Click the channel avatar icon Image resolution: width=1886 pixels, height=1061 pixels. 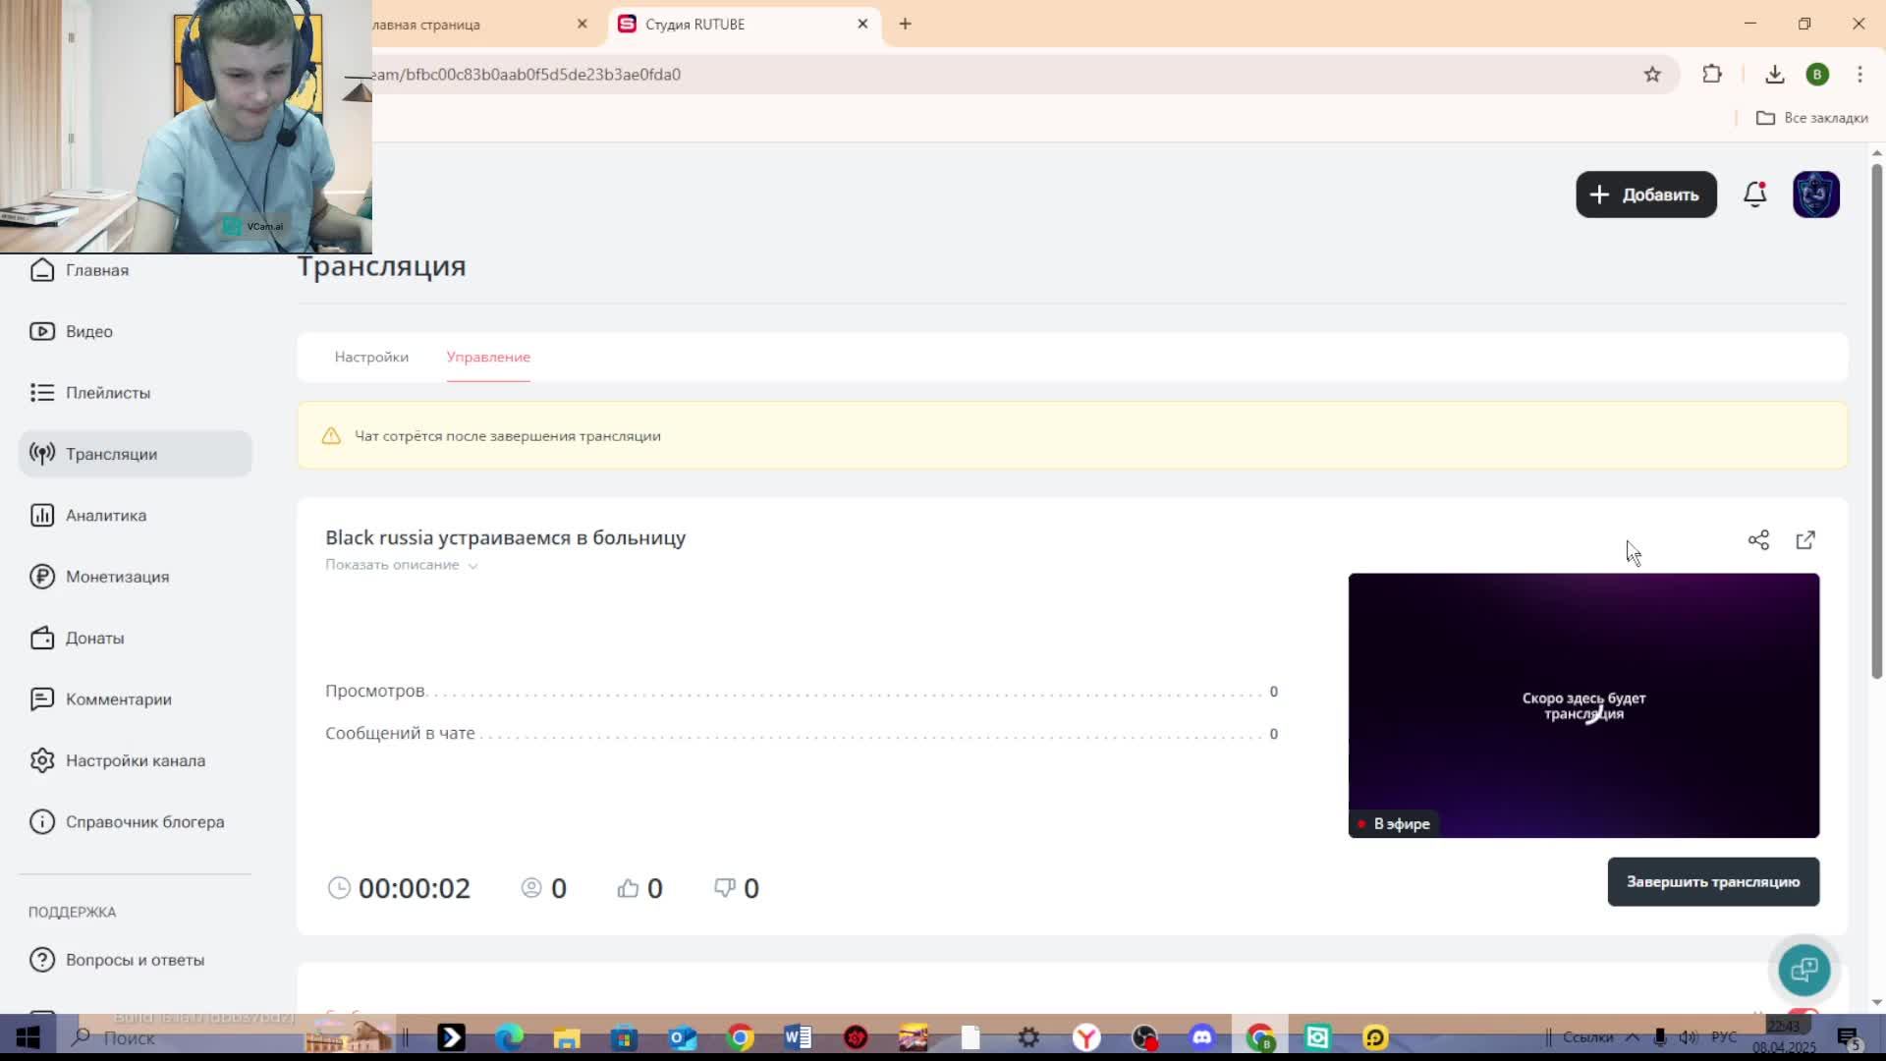tap(1815, 195)
